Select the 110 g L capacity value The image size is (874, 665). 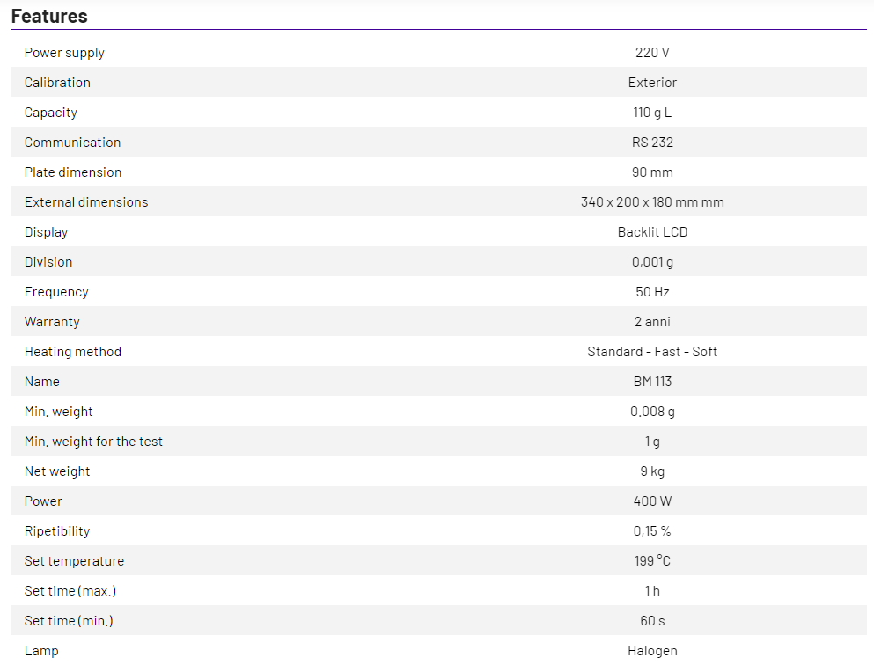point(652,113)
